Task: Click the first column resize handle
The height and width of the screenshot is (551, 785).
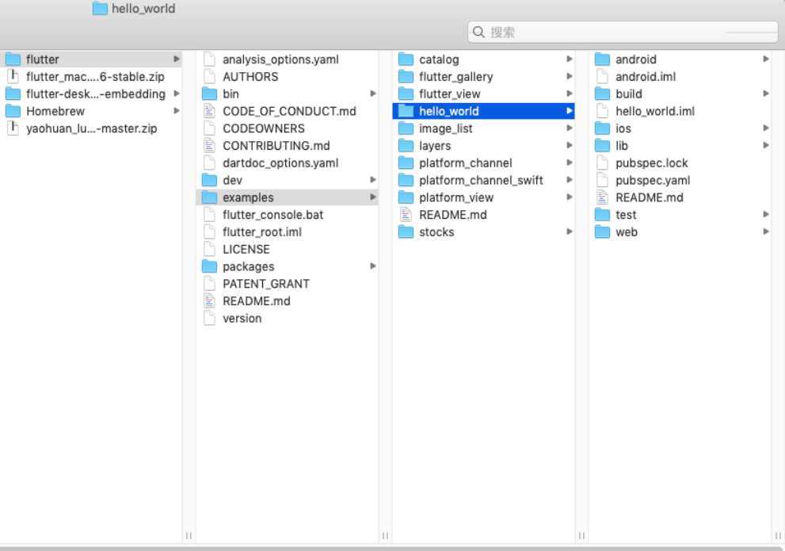Action: 189,535
